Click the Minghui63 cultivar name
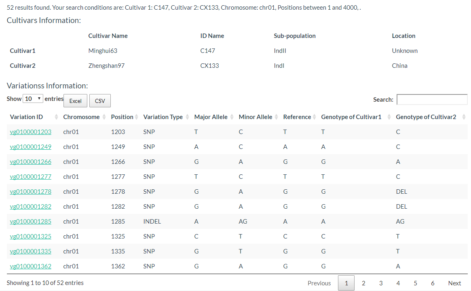Viewport: 471px width, 291px height. click(x=103, y=51)
